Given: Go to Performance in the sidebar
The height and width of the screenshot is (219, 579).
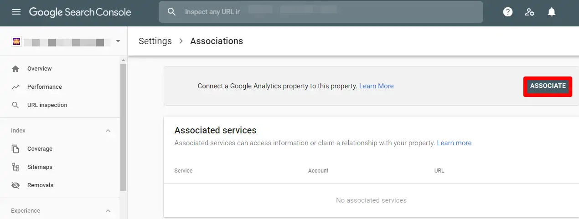Looking at the screenshot, I should (x=44, y=87).
